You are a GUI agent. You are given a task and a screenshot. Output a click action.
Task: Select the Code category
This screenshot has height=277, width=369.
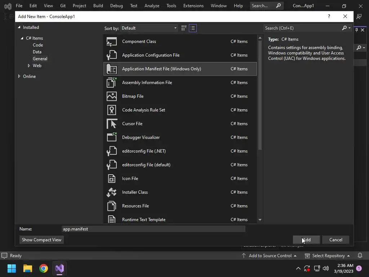coord(38,45)
